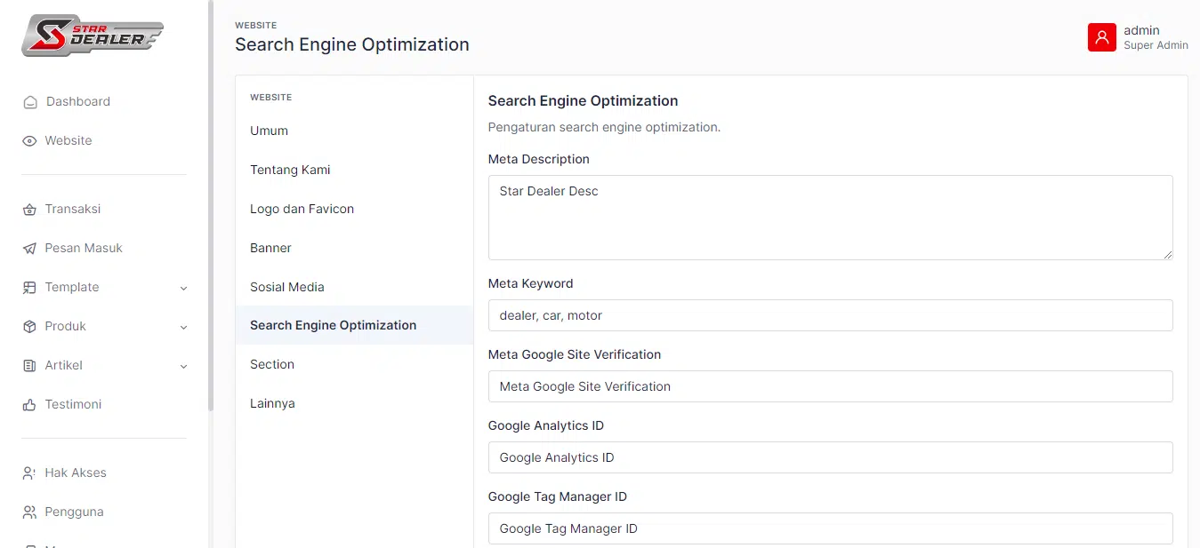Image resolution: width=1200 pixels, height=548 pixels.
Task: Click the red admin avatar icon
Action: pos(1101,37)
